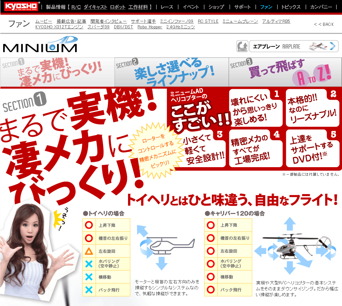Click Caliber 120 機首の左右振り circle icon
This screenshot has height=306, width=342.
point(211,238)
